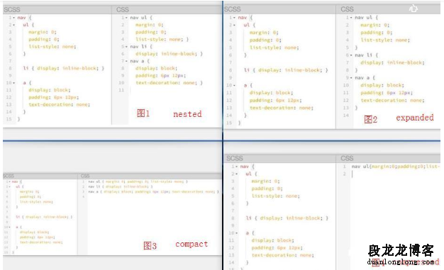Click the red "expanded" caption label

coord(415,118)
